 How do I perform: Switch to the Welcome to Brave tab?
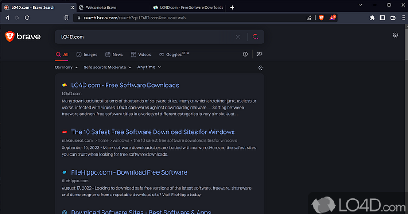(113, 8)
